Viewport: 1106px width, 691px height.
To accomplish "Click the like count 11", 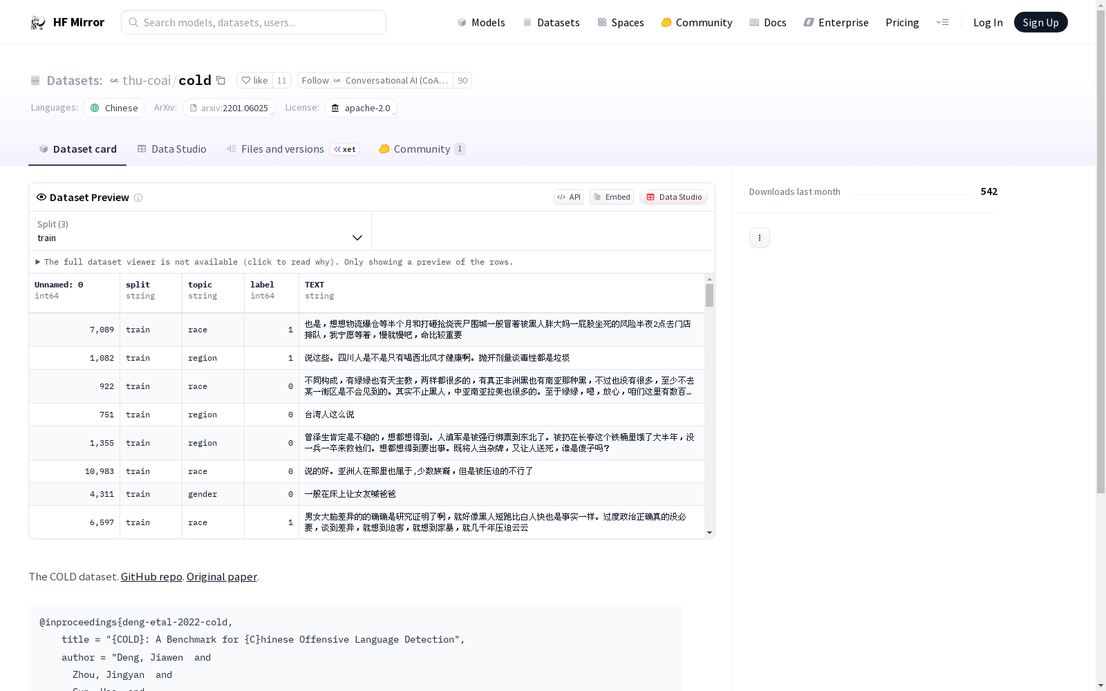I will [281, 80].
